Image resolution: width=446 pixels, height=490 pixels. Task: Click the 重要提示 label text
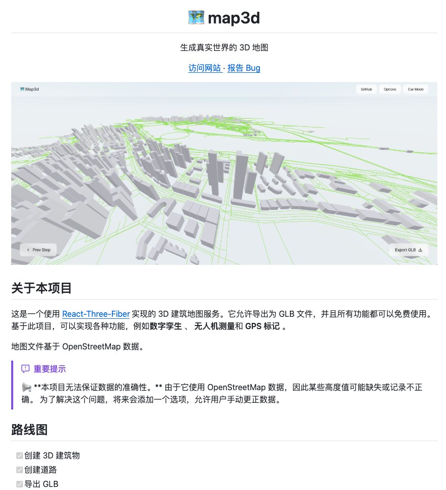tap(50, 369)
